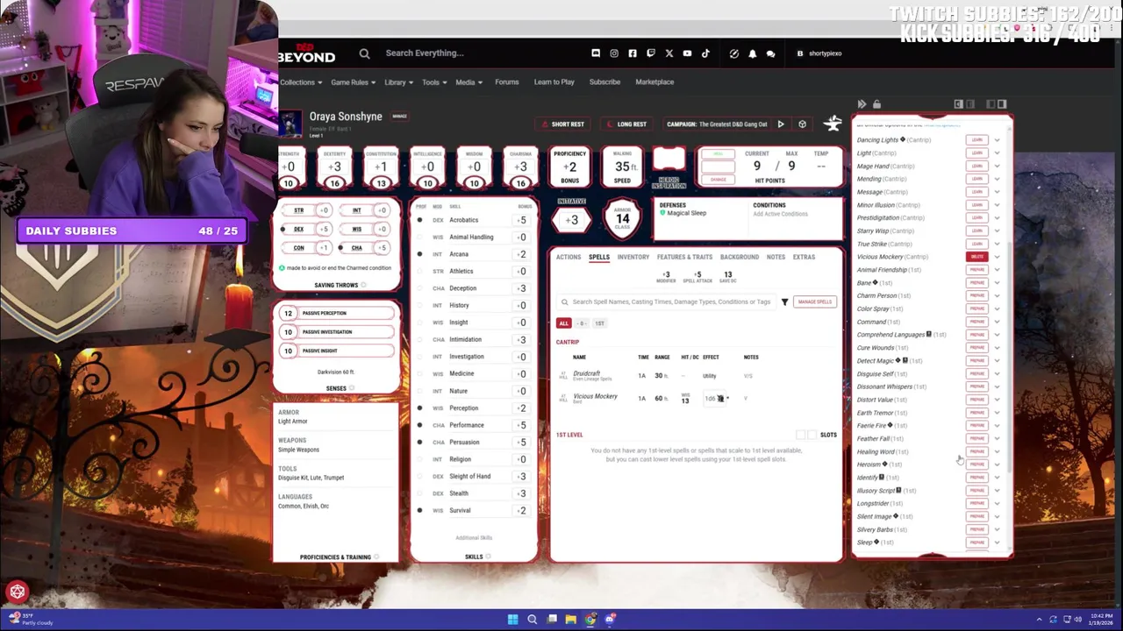Image resolution: width=1123 pixels, height=631 pixels.
Task: Open the anvil builder icon
Action: click(833, 123)
